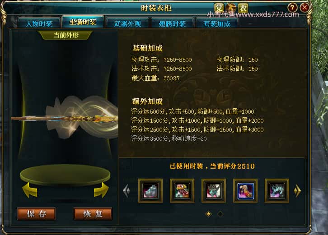Screen dimensions: 328x235
Task: Show previous page of fashion items
Action: click(x=127, y=191)
